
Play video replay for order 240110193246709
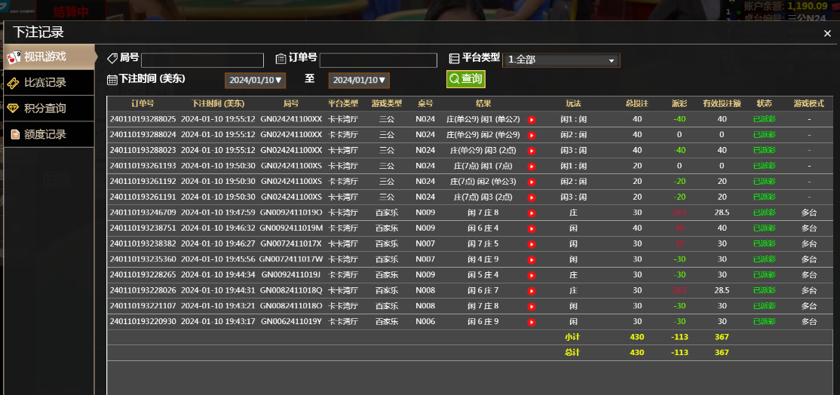[532, 213]
